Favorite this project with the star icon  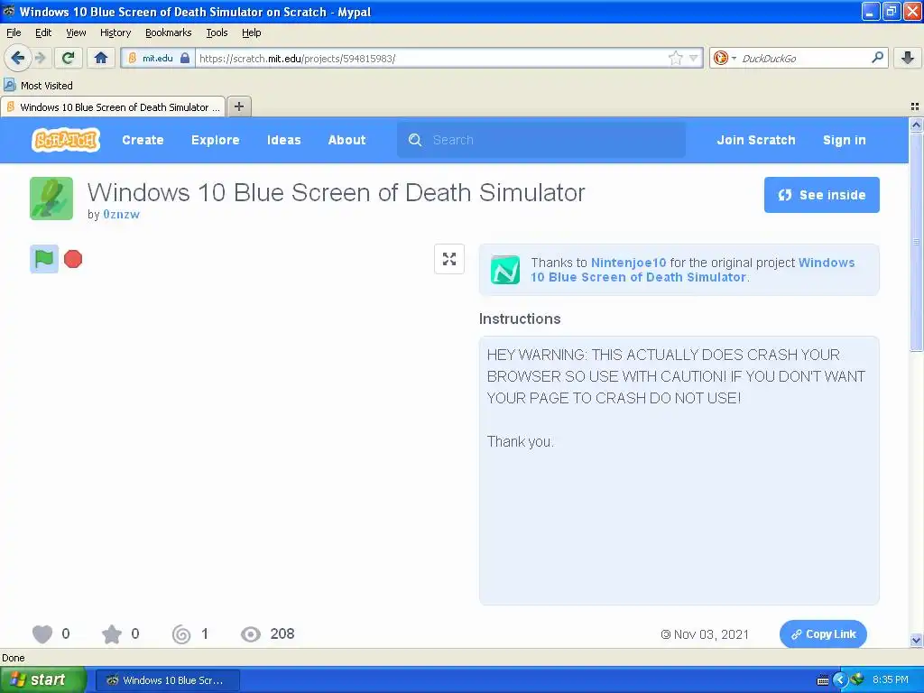[111, 634]
